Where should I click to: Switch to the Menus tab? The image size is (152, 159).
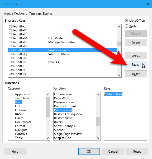point(8,13)
